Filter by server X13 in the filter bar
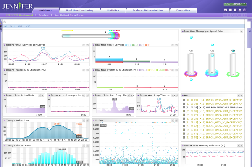The image size is (252, 167). (x=28, y=26)
